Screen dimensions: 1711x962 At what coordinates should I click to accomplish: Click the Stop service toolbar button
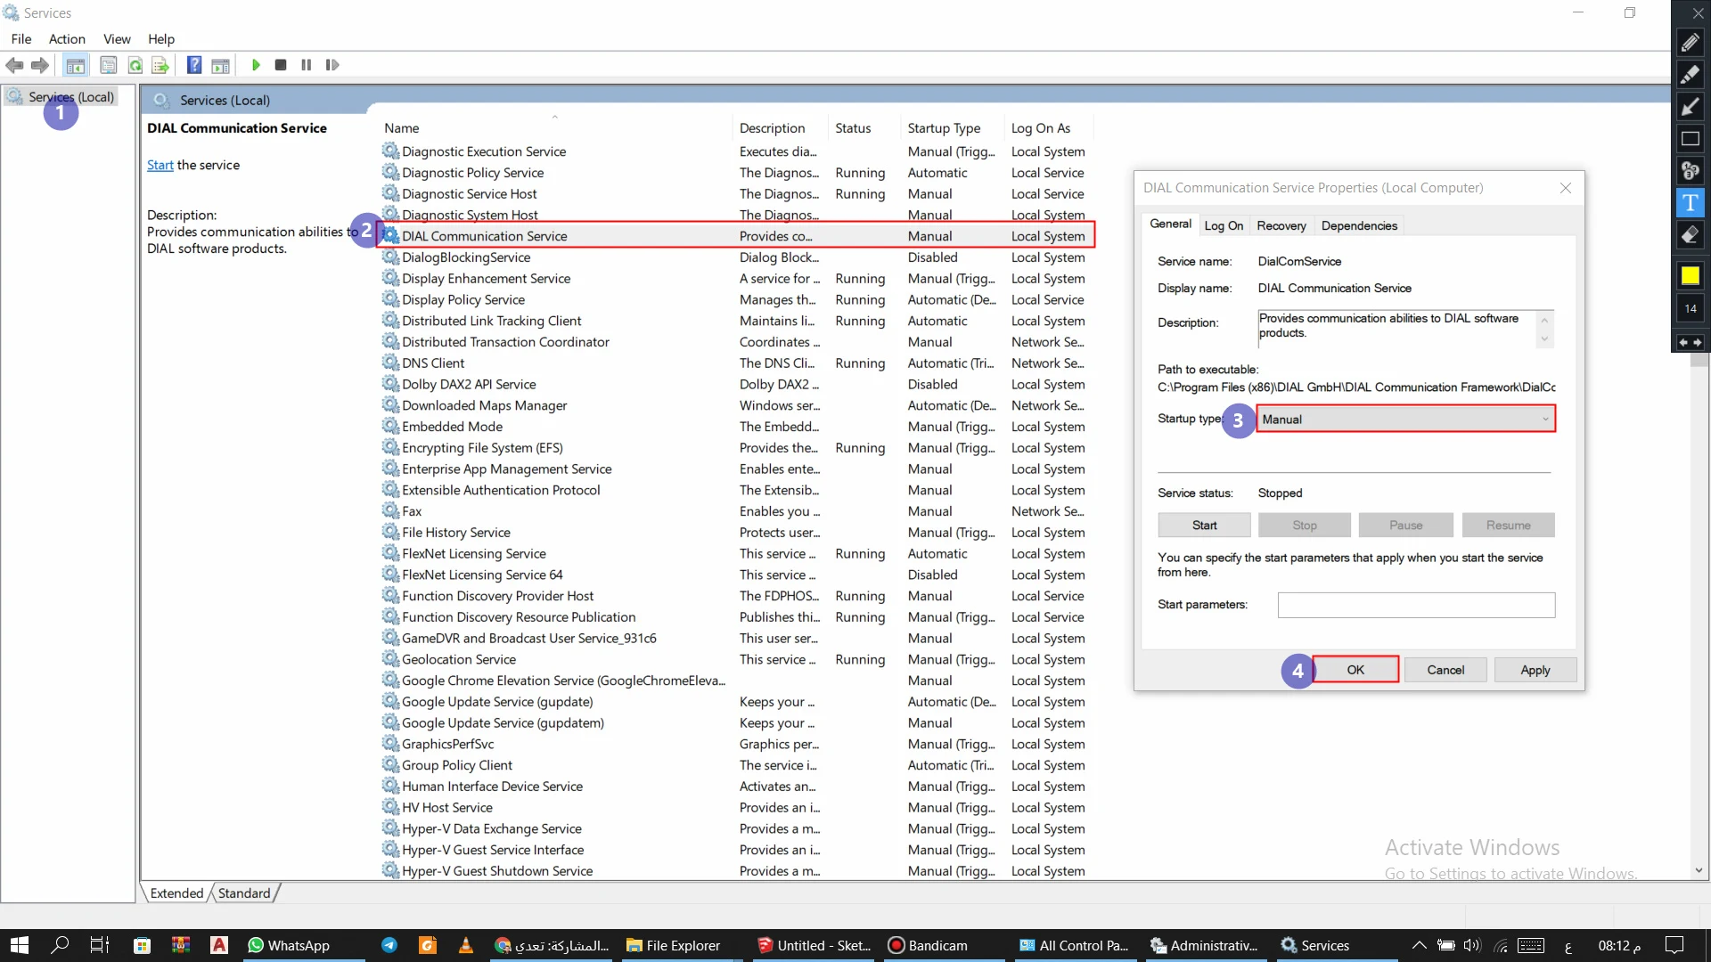[x=281, y=65]
